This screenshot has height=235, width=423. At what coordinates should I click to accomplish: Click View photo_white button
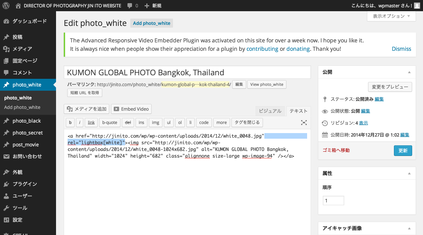[x=267, y=84]
